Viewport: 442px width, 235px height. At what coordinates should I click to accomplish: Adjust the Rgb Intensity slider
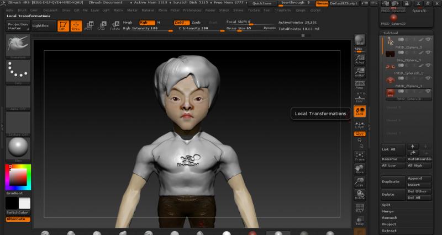(148, 29)
